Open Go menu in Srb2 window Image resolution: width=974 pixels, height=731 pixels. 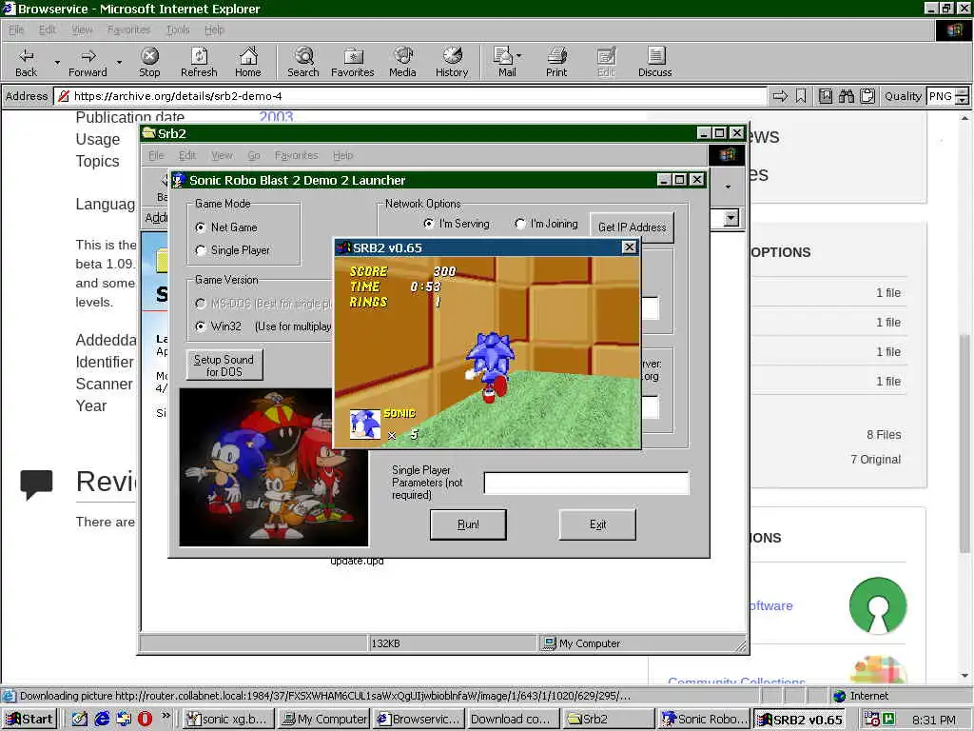pos(253,155)
